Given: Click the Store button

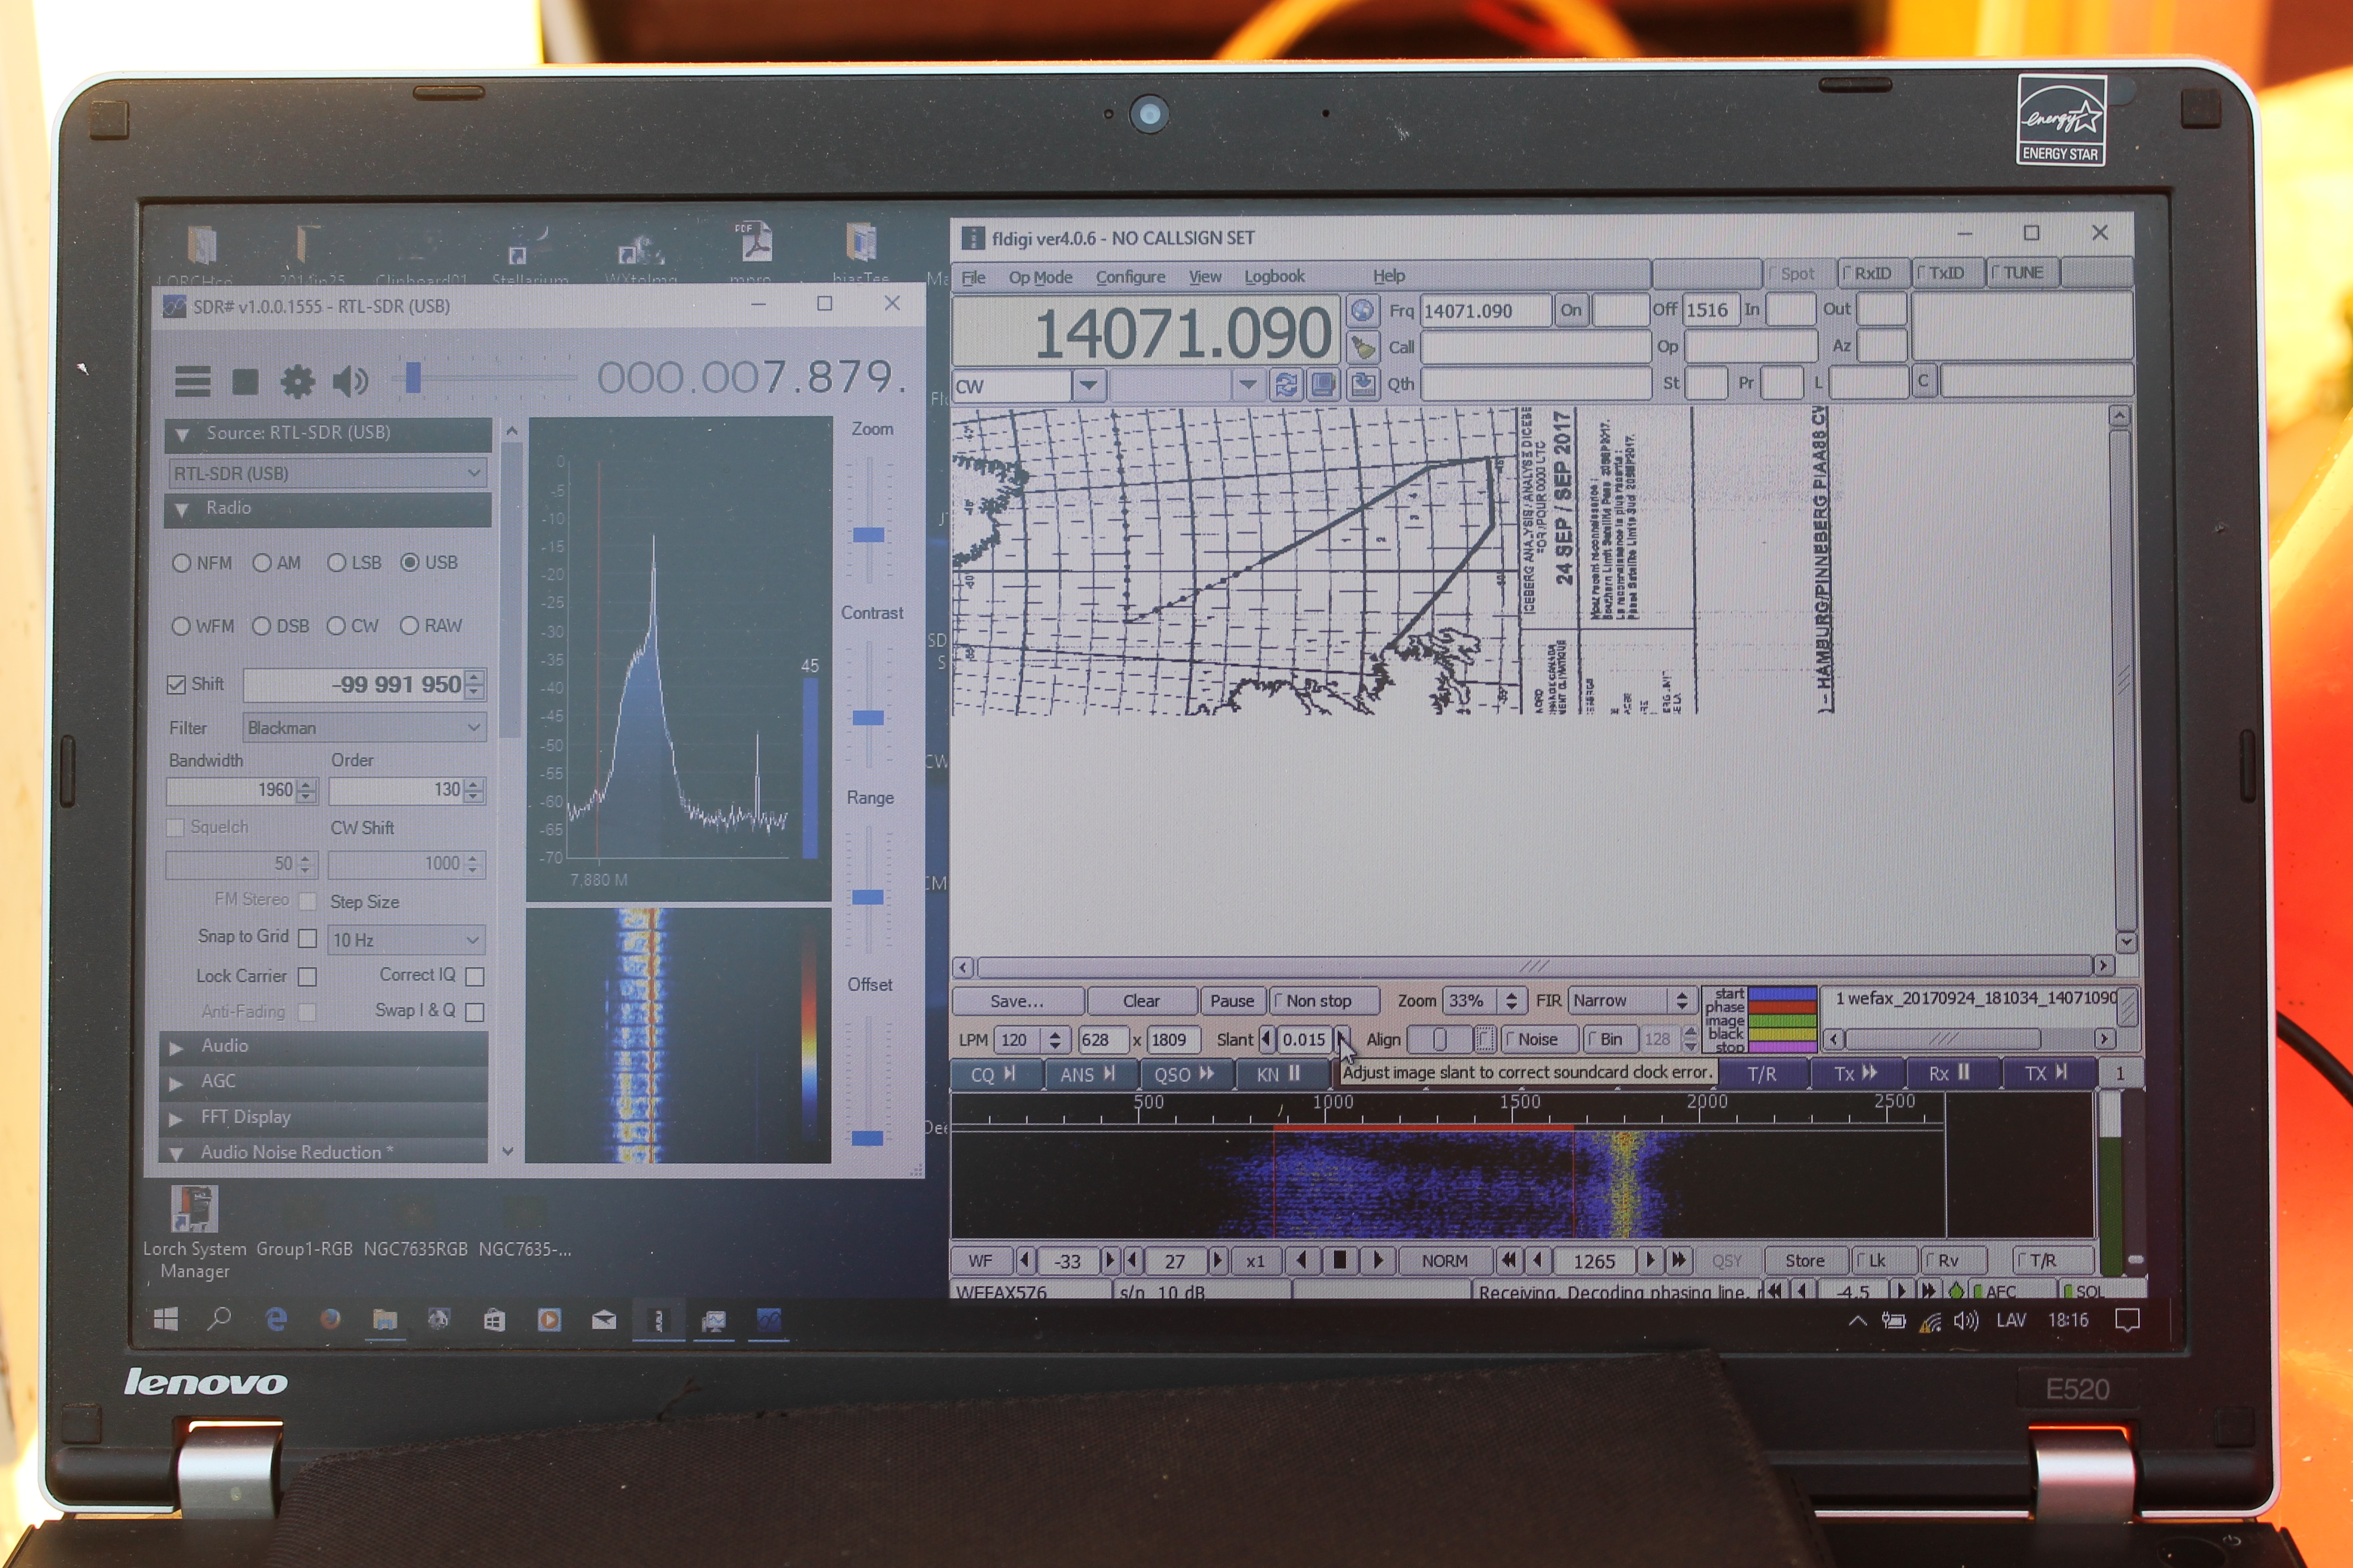Looking at the screenshot, I should click(1805, 1260).
